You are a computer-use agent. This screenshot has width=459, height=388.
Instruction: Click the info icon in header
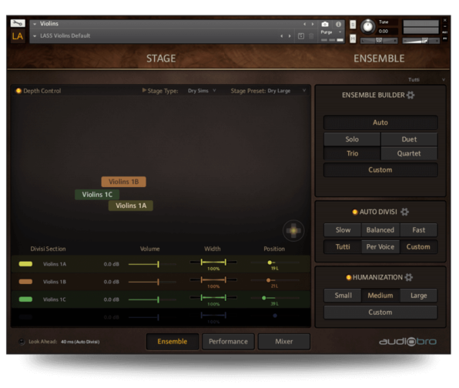coord(338,25)
